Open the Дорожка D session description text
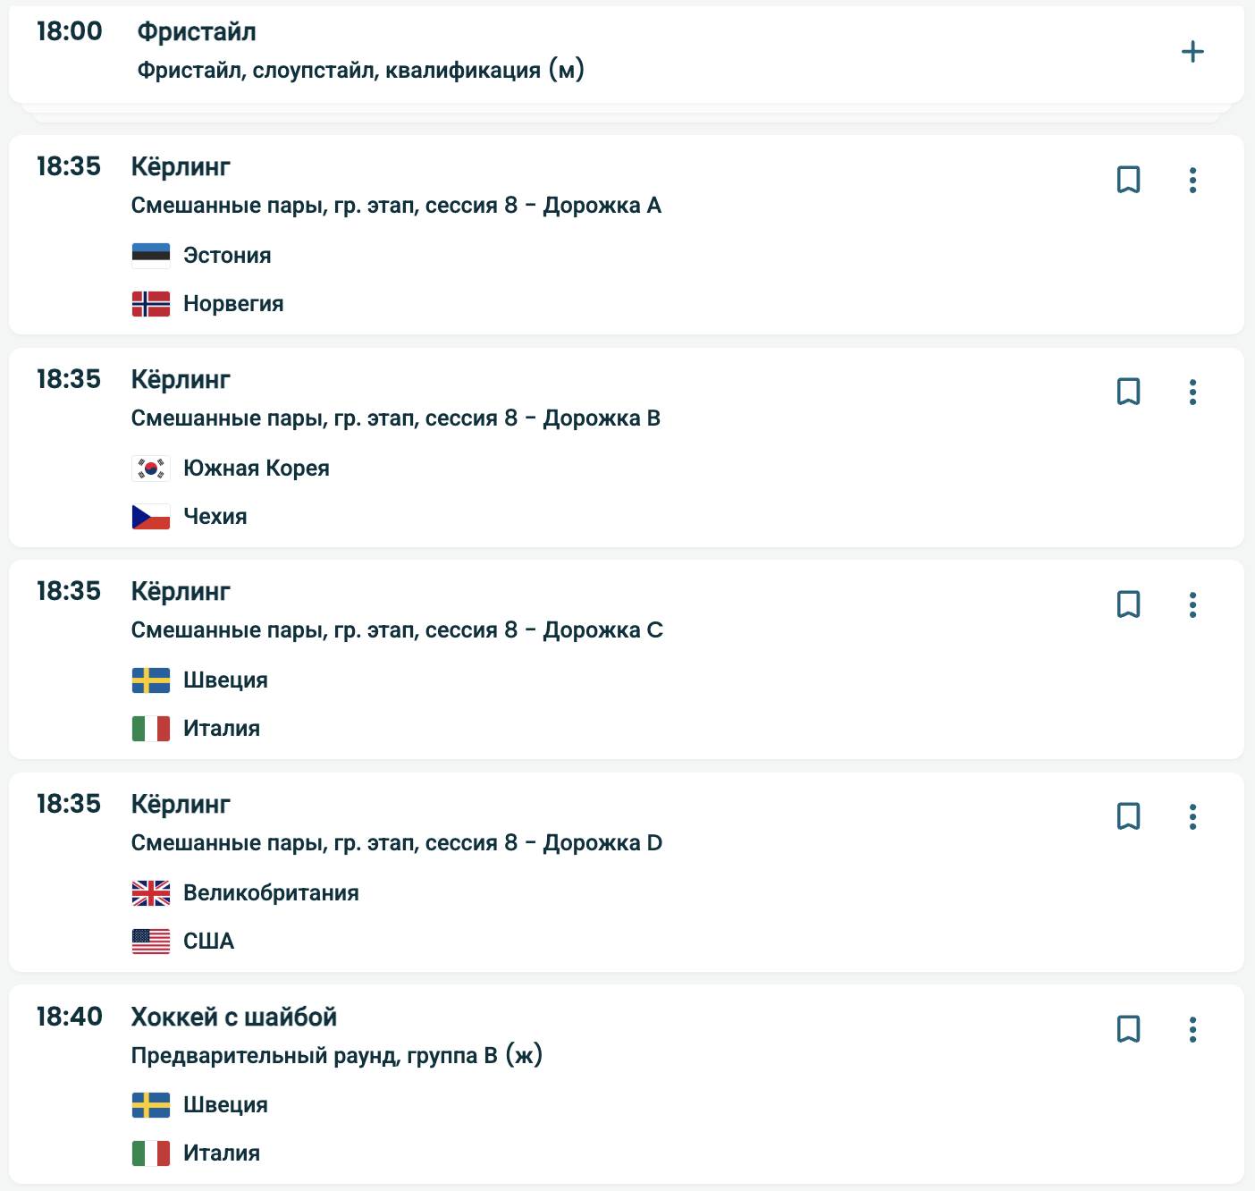Screen dimensions: 1255x1191 (396, 843)
